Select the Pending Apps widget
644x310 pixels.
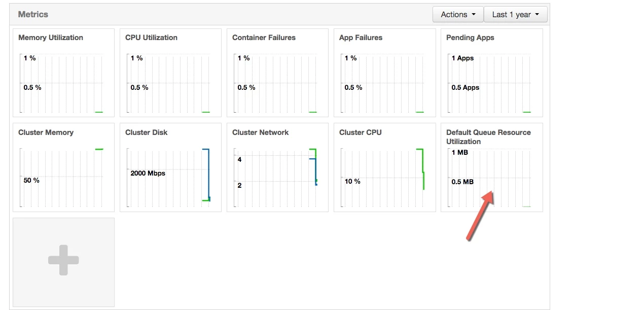[491, 73]
